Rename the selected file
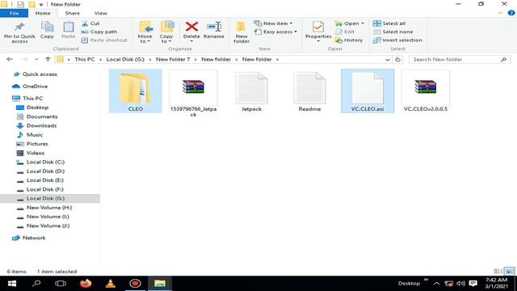This screenshot has width=517, height=291. pyautogui.click(x=213, y=31)
